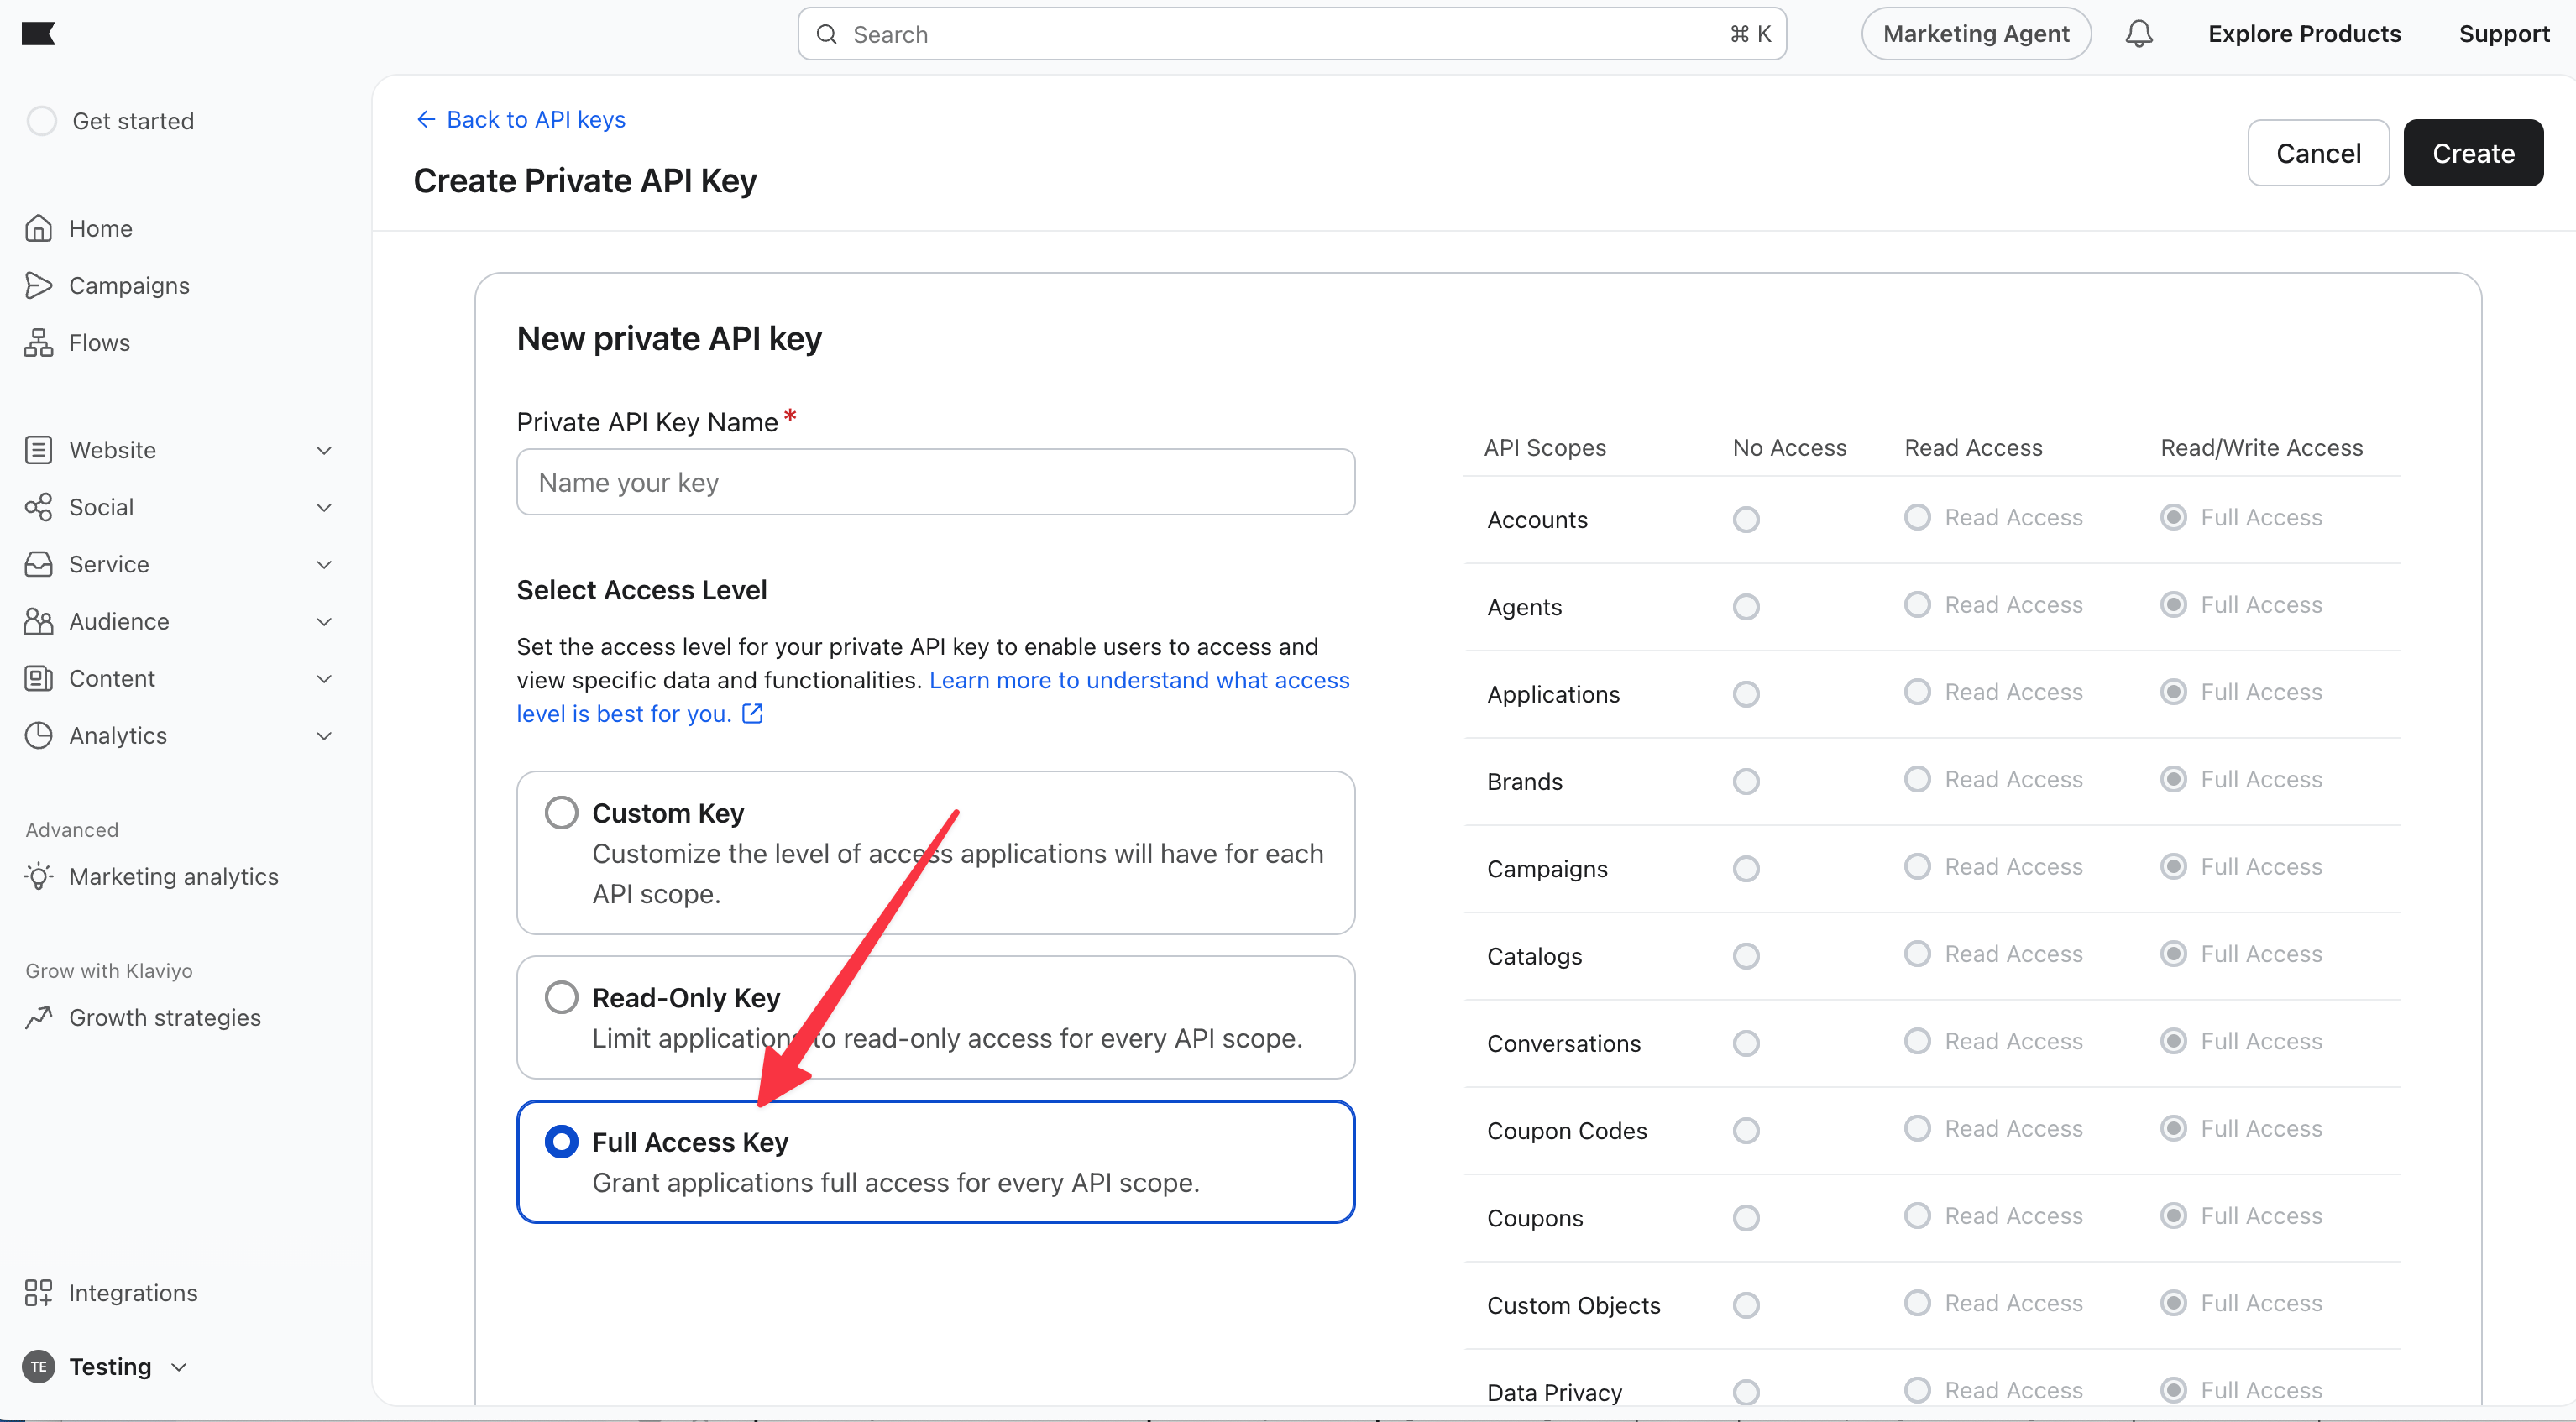Image resolution: width=2576 pixels, height=1422 pixels.
Task: Click the Audience people icon
Action: (x=39, y=621)
